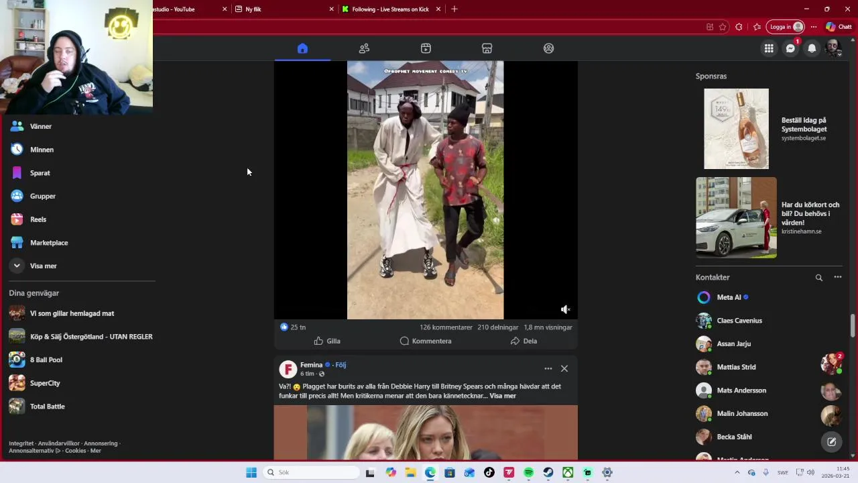858x483 pixels.
Task: Open the Groups icon in top navigation
Action: pos(549,48)
